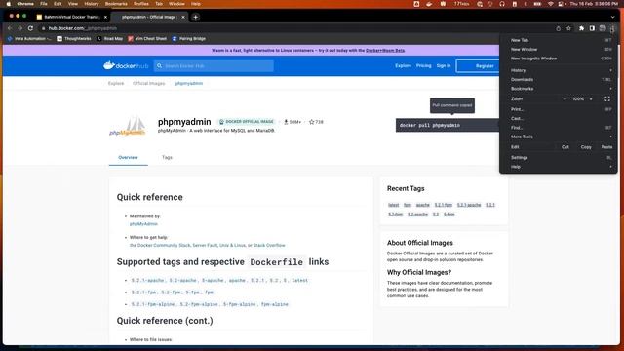Open Downloads from the Chrome menu
Viewport: 624px width, 351px height.
pyautogui.click(x=559, y=80)
